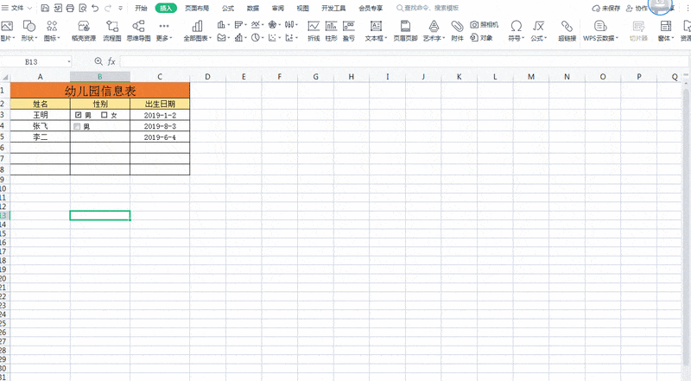The image size is (691, 381).
Task: Select column D header
Action: 207,77
